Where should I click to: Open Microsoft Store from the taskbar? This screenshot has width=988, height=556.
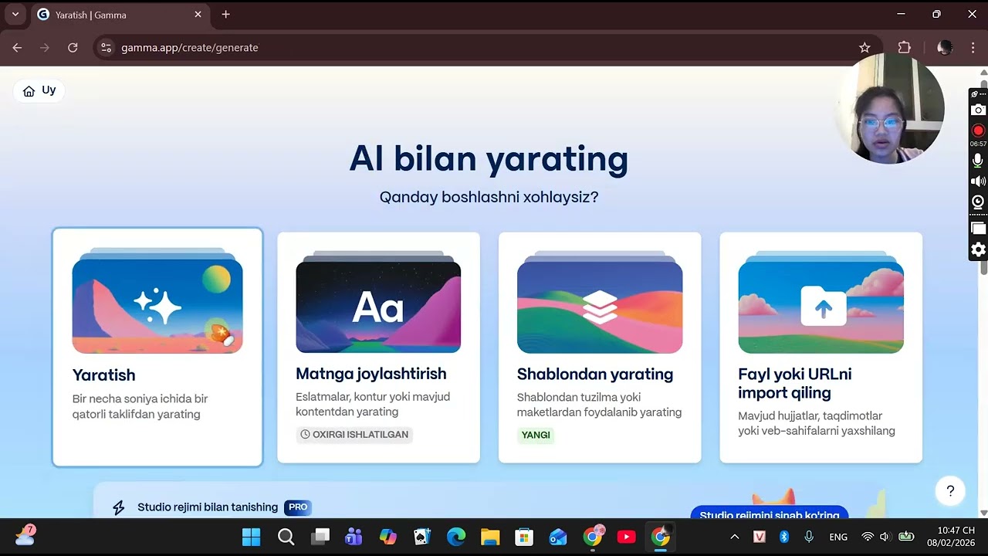pos(524,537)
